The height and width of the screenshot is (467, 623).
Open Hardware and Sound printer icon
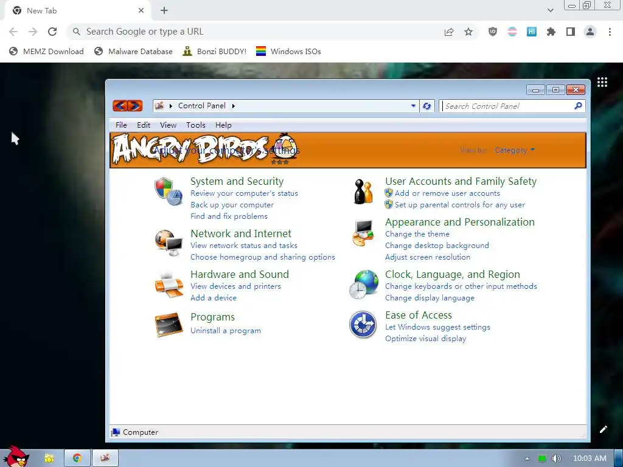(169, 285)
